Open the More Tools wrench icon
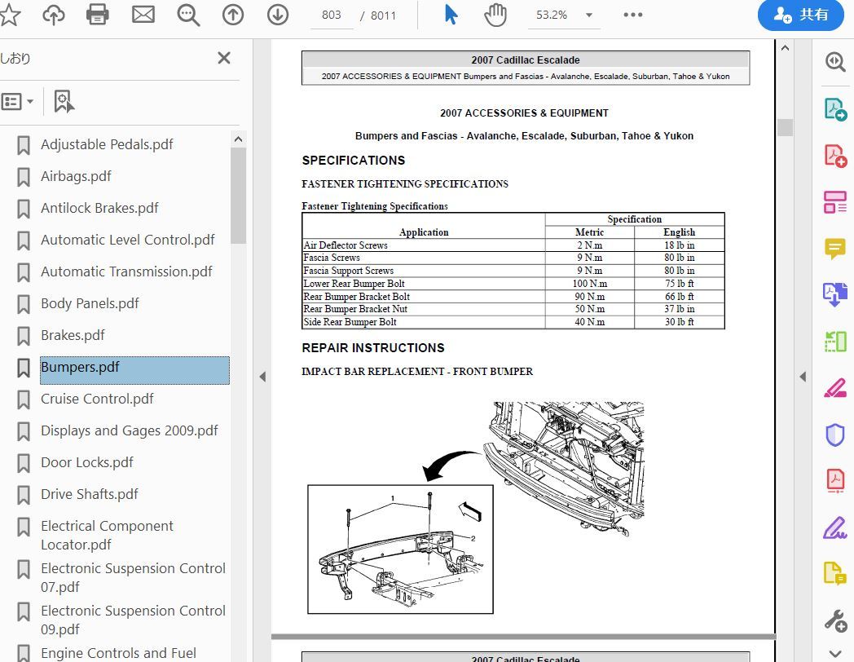Viewport: 854px width, 662px height. tap(835, 620)
